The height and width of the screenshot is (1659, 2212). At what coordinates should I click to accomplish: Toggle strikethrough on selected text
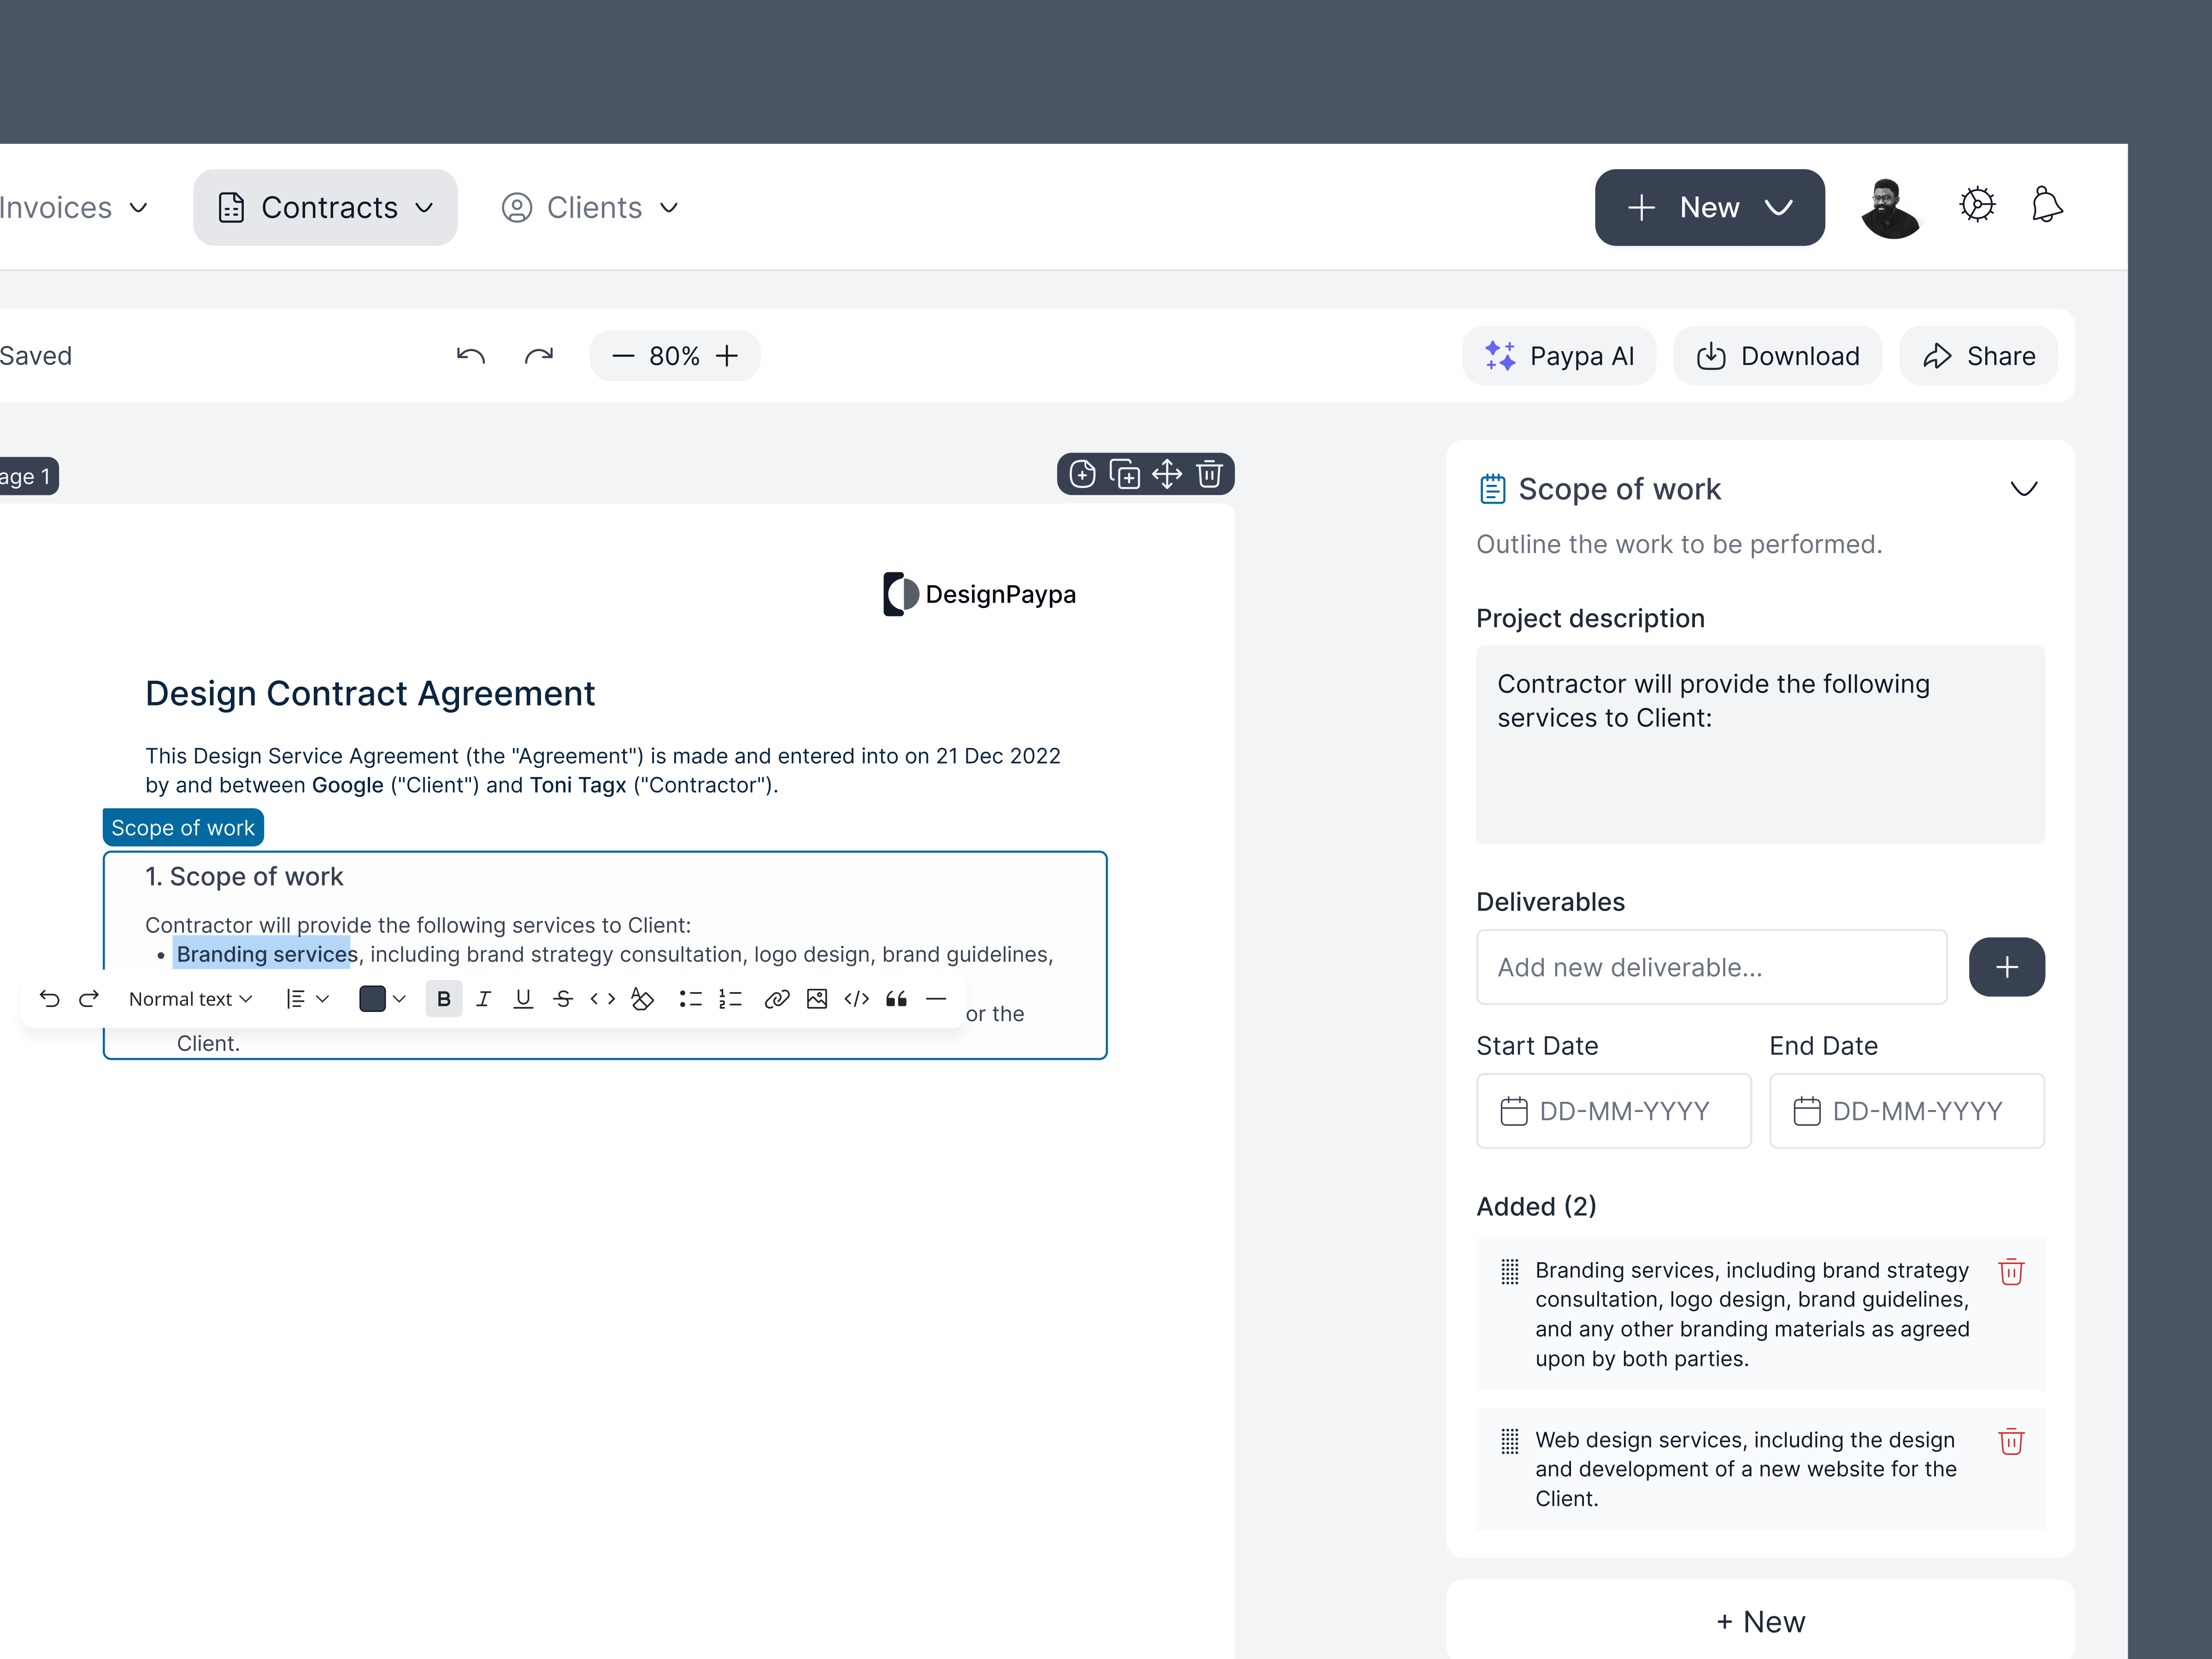(563, 998)
